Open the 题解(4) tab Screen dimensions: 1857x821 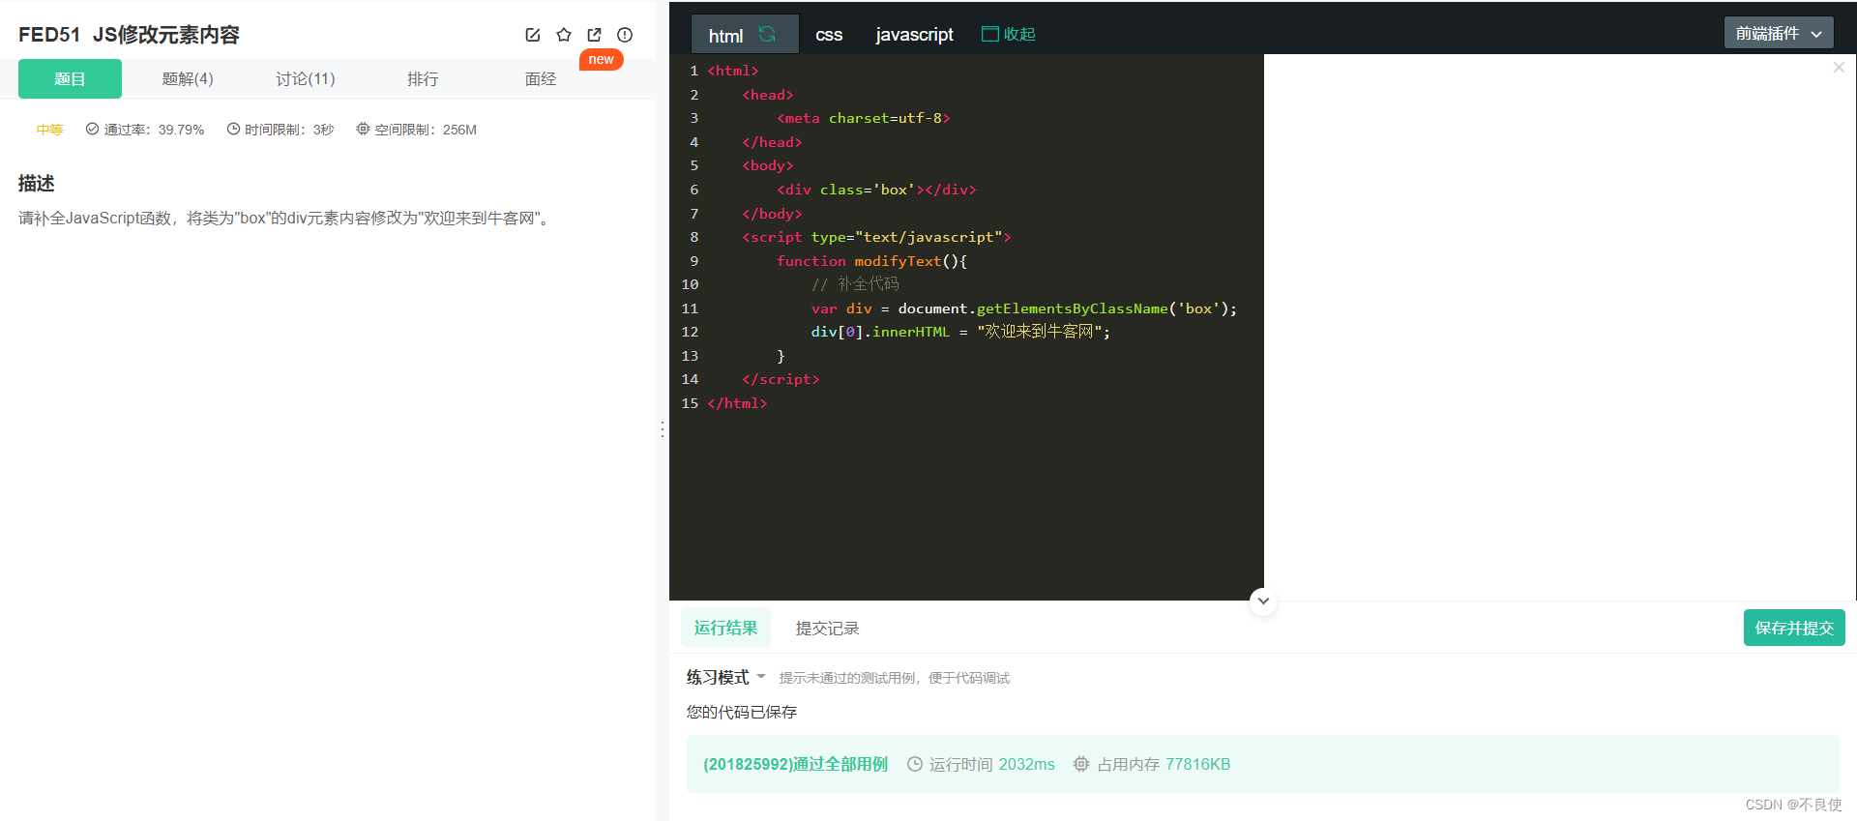[188, 78]
